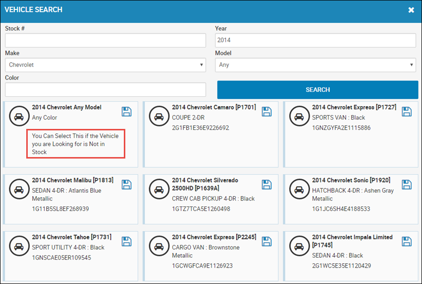Click the SEARCH button
The height and width of the screenshot is (284, 422).
pos(317,90)
